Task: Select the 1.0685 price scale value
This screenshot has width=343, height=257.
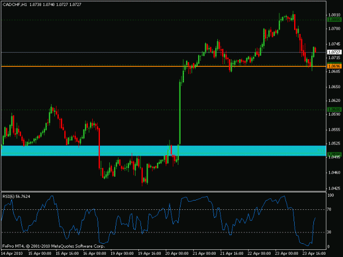Action: tap(334, 71)
